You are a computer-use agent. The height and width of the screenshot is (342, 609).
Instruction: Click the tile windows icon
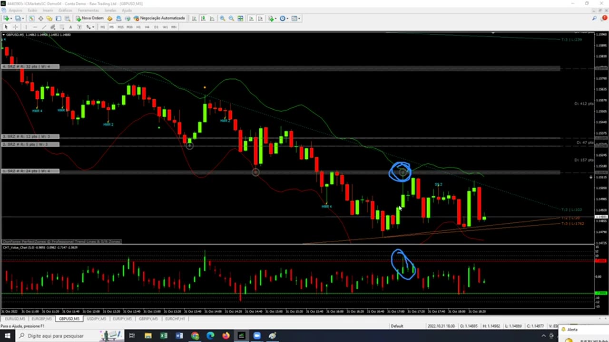click(240, 18)
